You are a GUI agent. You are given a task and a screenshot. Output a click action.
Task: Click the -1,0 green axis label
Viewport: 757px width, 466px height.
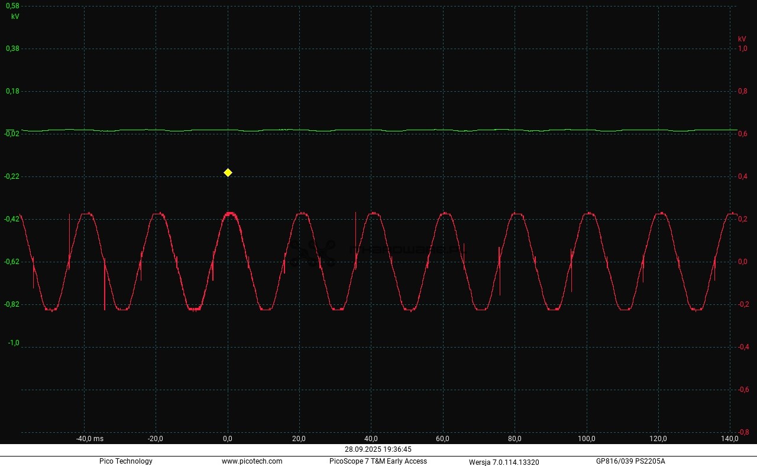coord(13,343)
